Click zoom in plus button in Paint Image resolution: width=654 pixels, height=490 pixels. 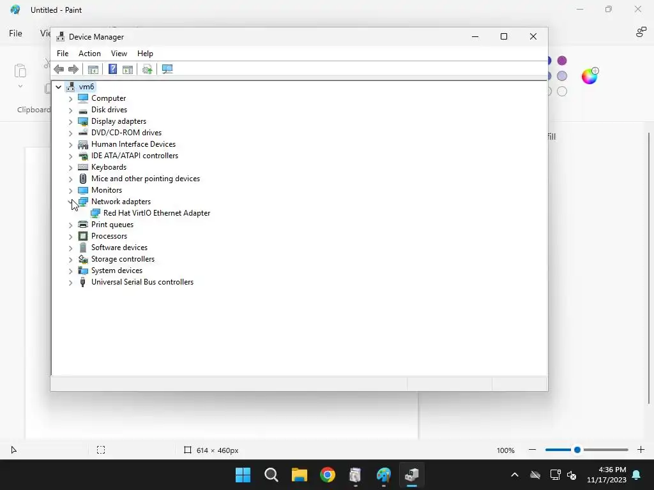641,450
